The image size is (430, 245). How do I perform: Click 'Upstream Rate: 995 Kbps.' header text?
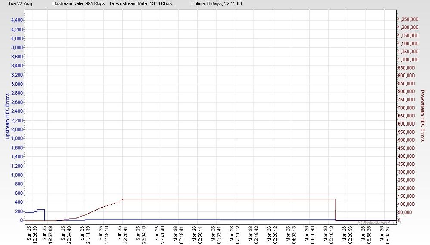coord(79,3)
